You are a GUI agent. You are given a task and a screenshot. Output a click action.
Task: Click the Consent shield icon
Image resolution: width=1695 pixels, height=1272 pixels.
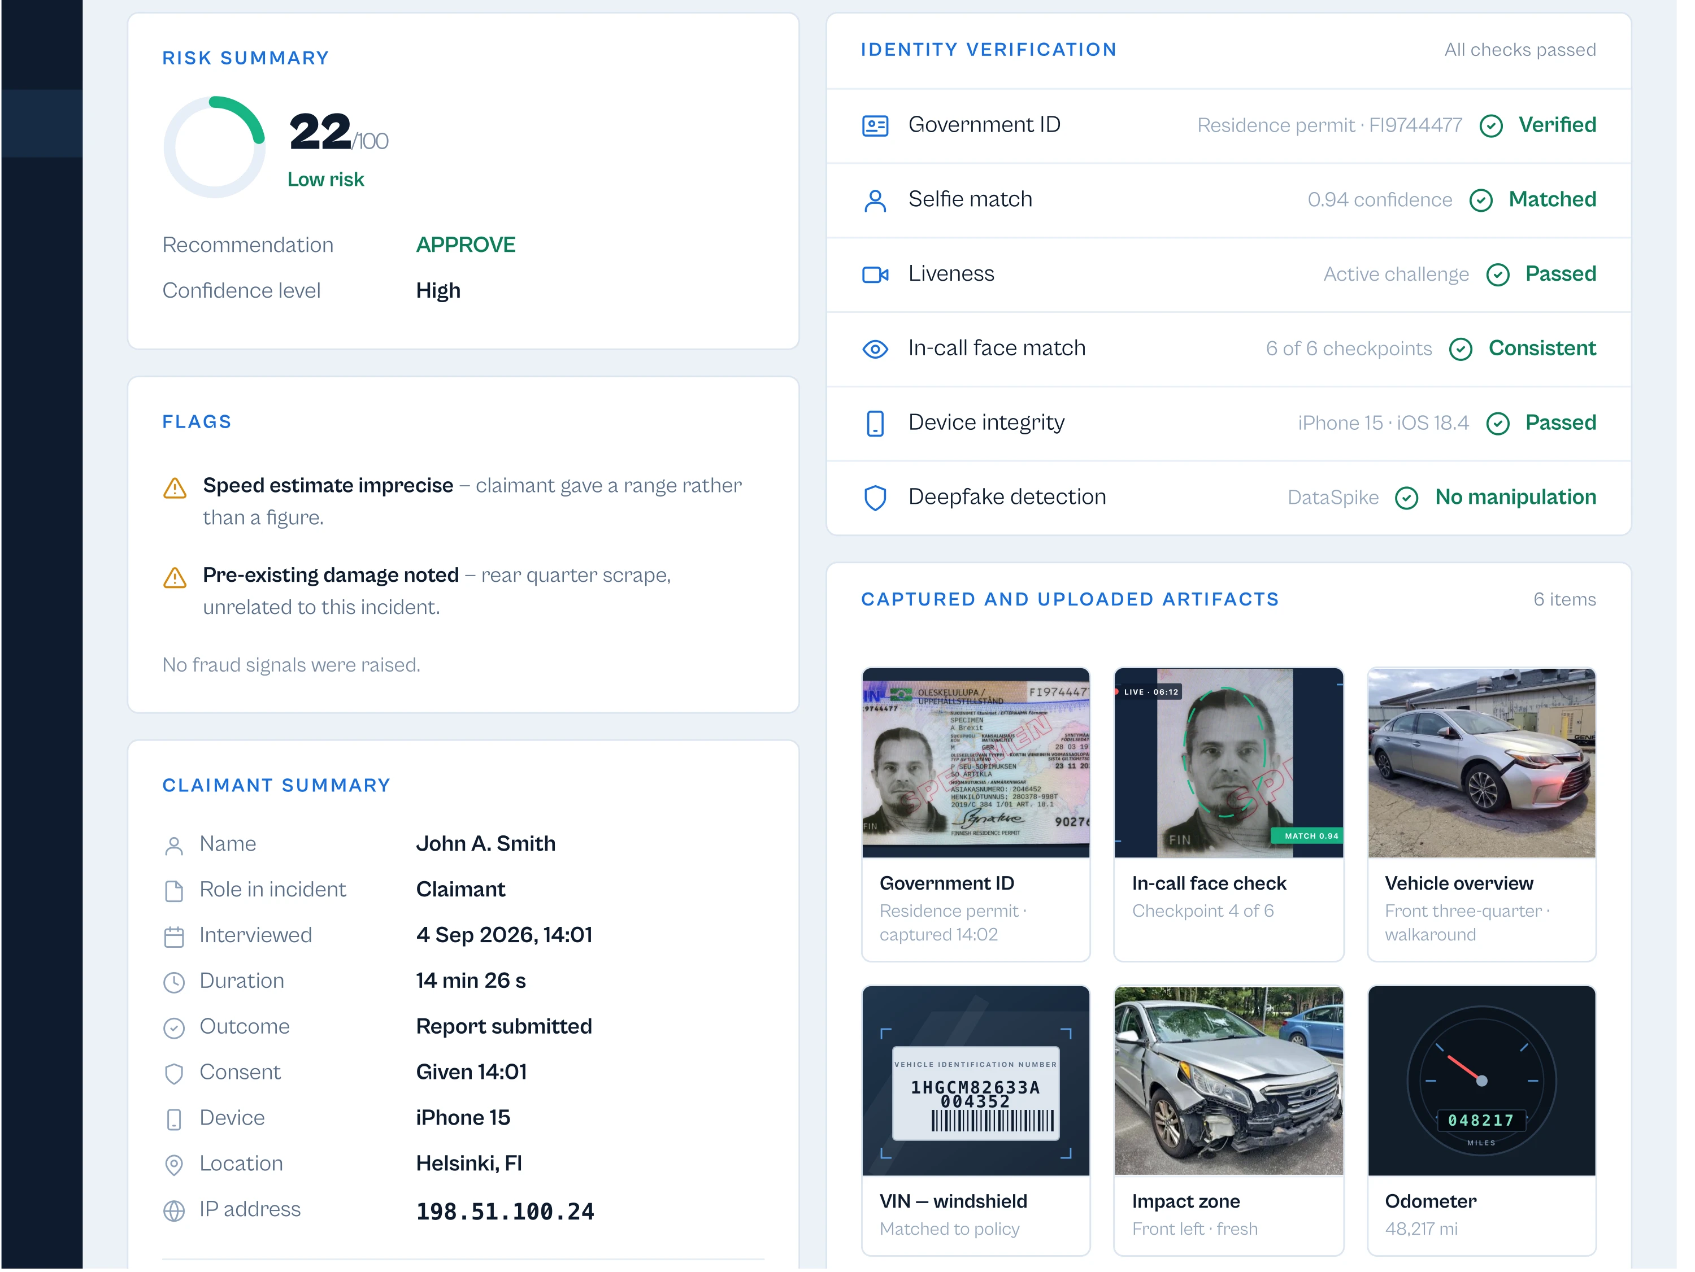[174, 1074]
